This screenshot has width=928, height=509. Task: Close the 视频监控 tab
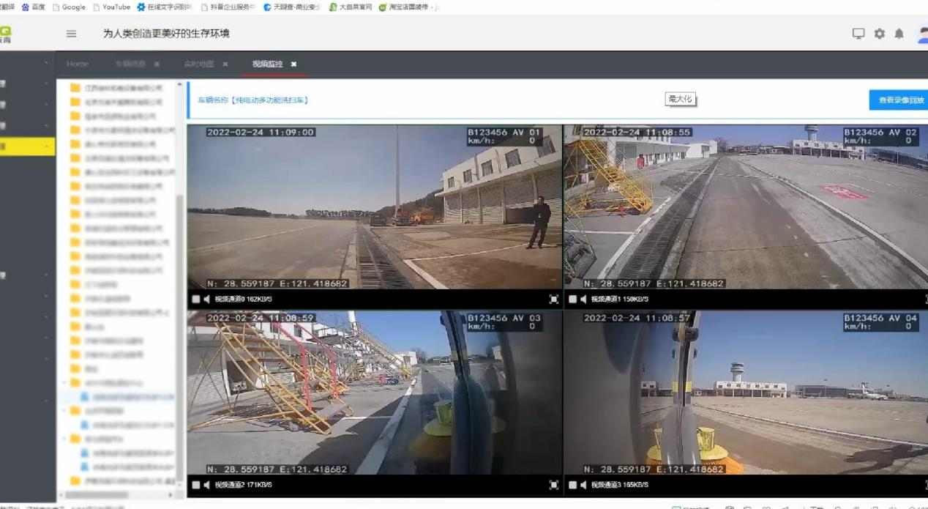pyautogui.click(x=293, y=64)
